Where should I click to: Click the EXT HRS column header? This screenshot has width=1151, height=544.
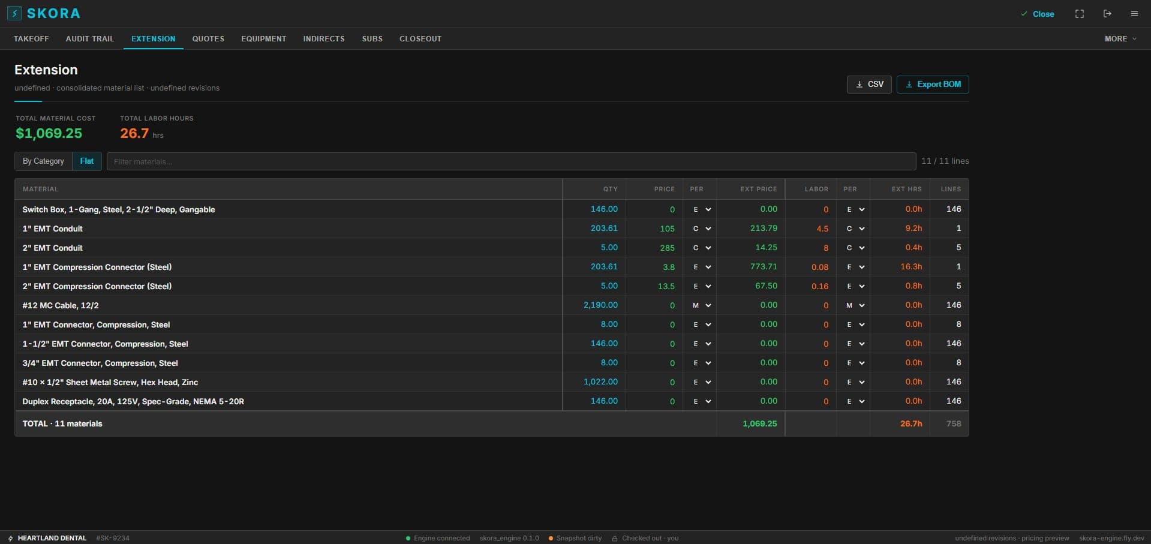click(906, 189)
